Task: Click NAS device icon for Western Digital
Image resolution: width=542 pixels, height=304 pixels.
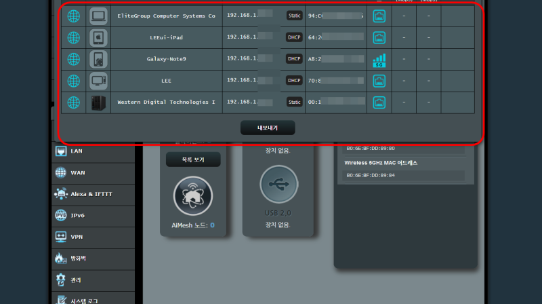Action: click(98, 103)
